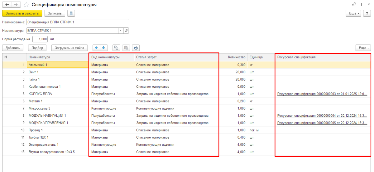This screenshot has height=172, width=374.
Task: Click the forward navigation arrow
Action: (x=16, y=5)
